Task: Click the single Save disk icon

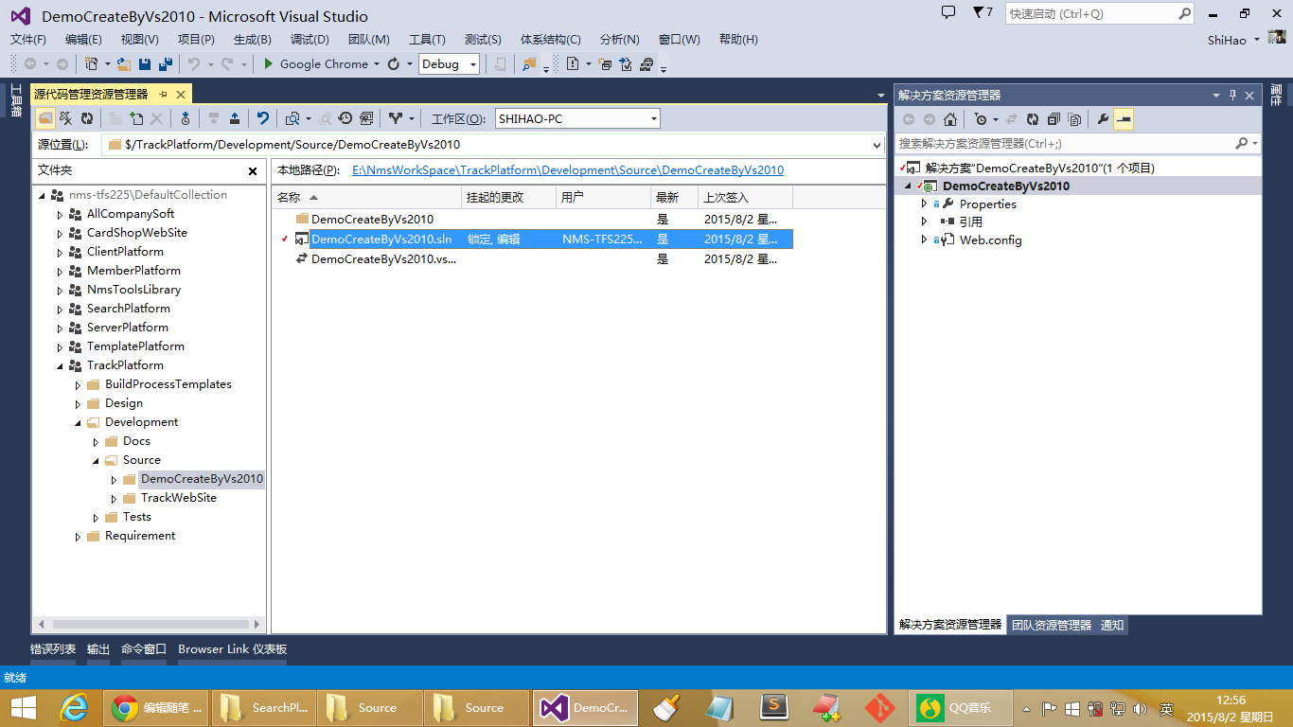Action: pyautogui.click(x=145, y=63)
